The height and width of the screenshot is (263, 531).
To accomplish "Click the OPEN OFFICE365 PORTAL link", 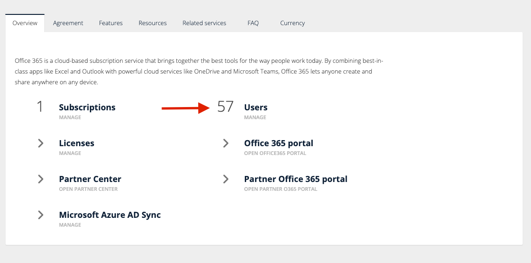I will click(275, 153).
